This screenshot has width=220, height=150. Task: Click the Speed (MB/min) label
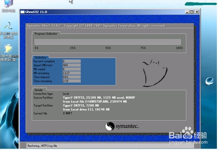(x=43, y=65)
